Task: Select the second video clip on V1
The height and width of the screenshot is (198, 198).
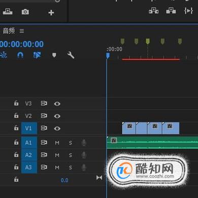Action: [142, 128]
